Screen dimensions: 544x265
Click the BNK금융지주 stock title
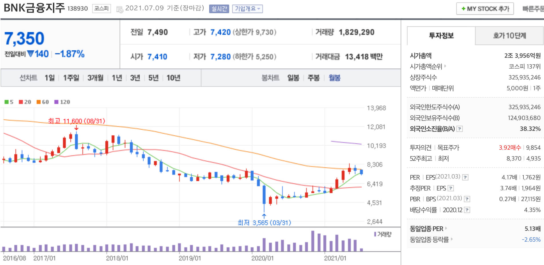point(34,8)
